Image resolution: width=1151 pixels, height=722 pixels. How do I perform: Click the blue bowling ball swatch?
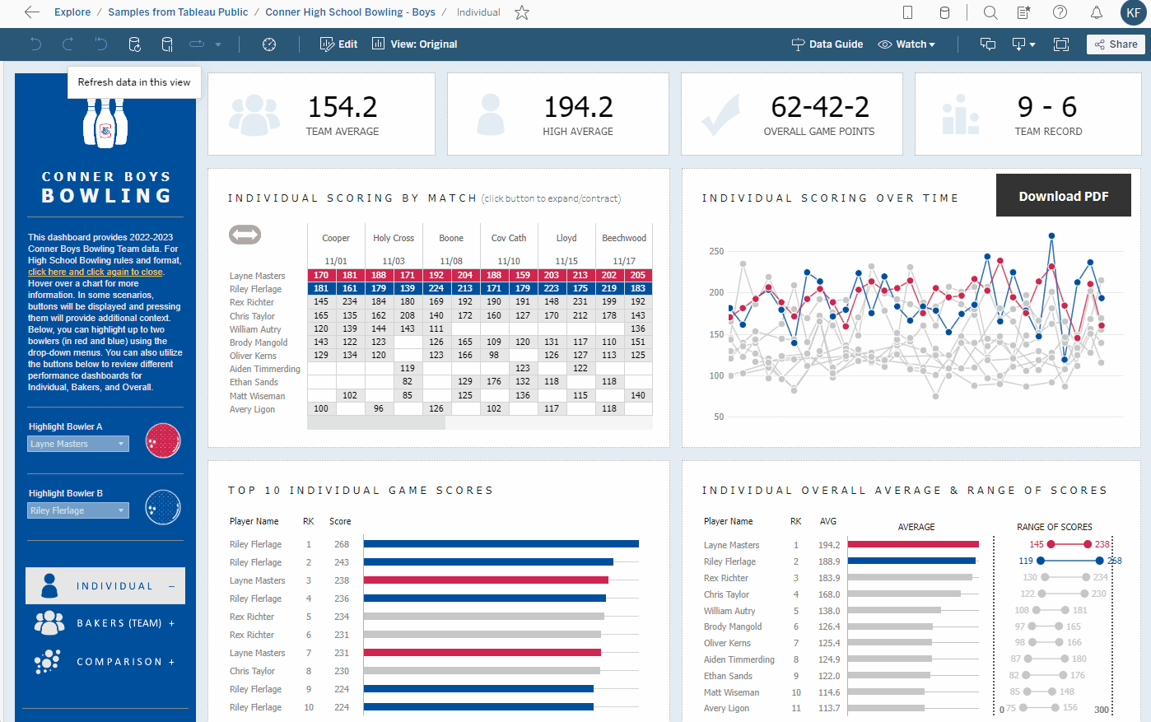coord(163,507)
